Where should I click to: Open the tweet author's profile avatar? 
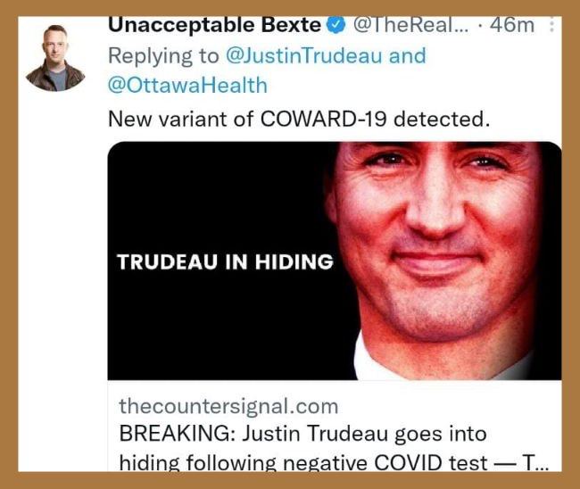coord(56,58)
